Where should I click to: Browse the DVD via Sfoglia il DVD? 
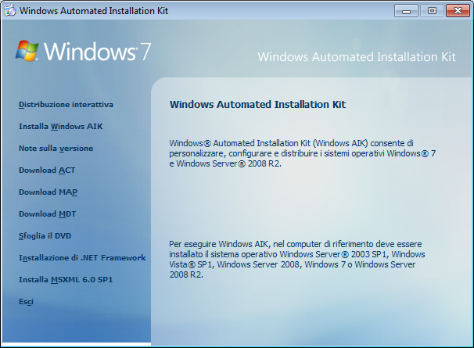[45, 236]
